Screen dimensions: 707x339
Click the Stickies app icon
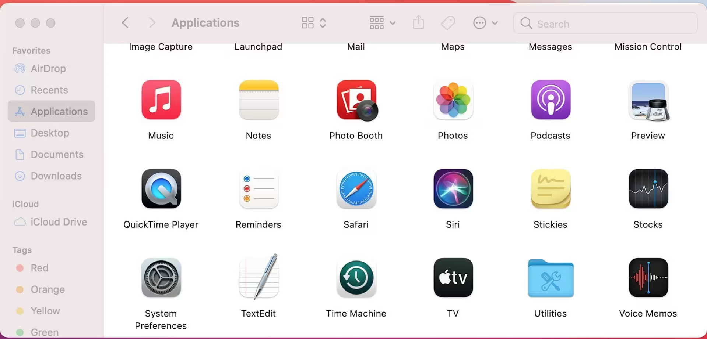(x=551, y=189)
